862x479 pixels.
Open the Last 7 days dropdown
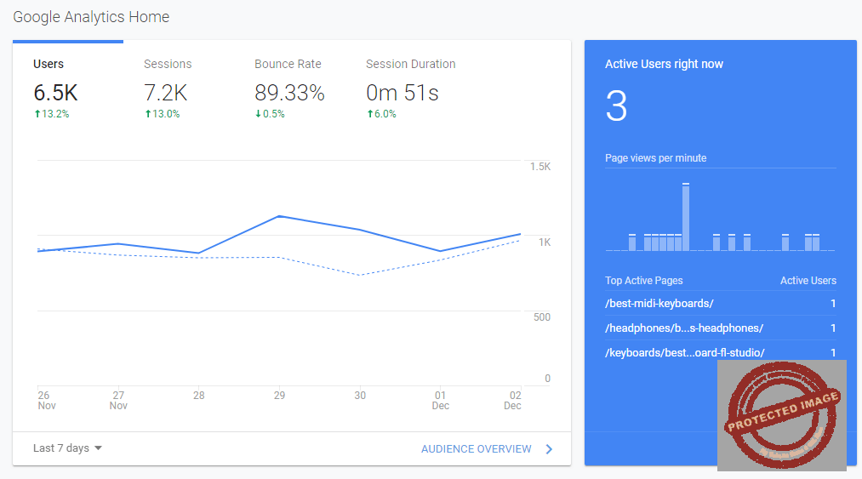coord(67,448)
